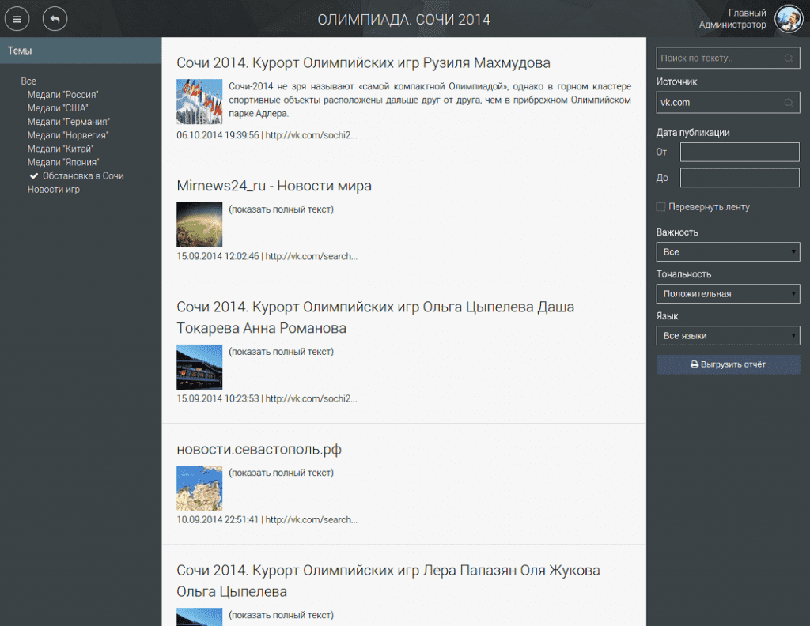Click the ОЛИМПИАДА. СОЧИ 2014 page title
The width and height of the screenshot is (810, 626).
404,20
